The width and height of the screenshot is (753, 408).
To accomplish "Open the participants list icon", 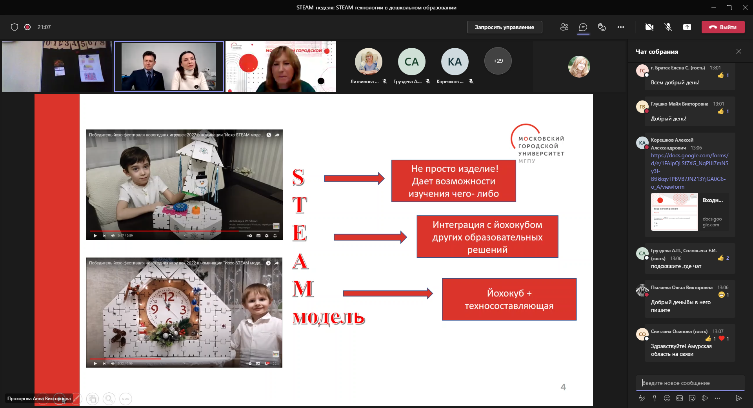I will (x=564, y=27).
